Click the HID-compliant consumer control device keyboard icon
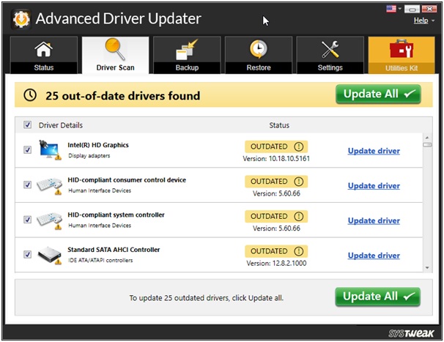 51,185
